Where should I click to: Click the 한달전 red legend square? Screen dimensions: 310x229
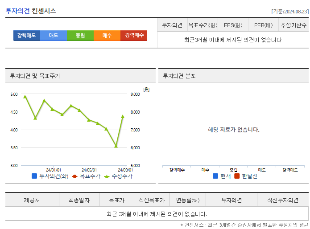237,176
